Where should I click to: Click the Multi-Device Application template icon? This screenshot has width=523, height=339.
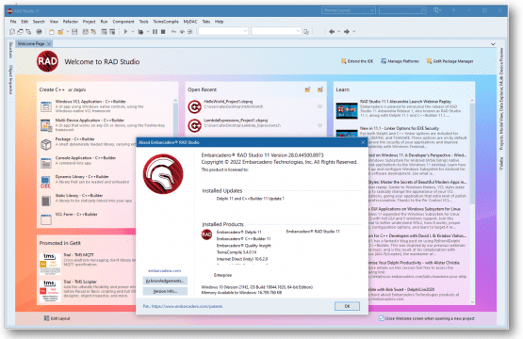pyautogui.click(x=46, y=125)
